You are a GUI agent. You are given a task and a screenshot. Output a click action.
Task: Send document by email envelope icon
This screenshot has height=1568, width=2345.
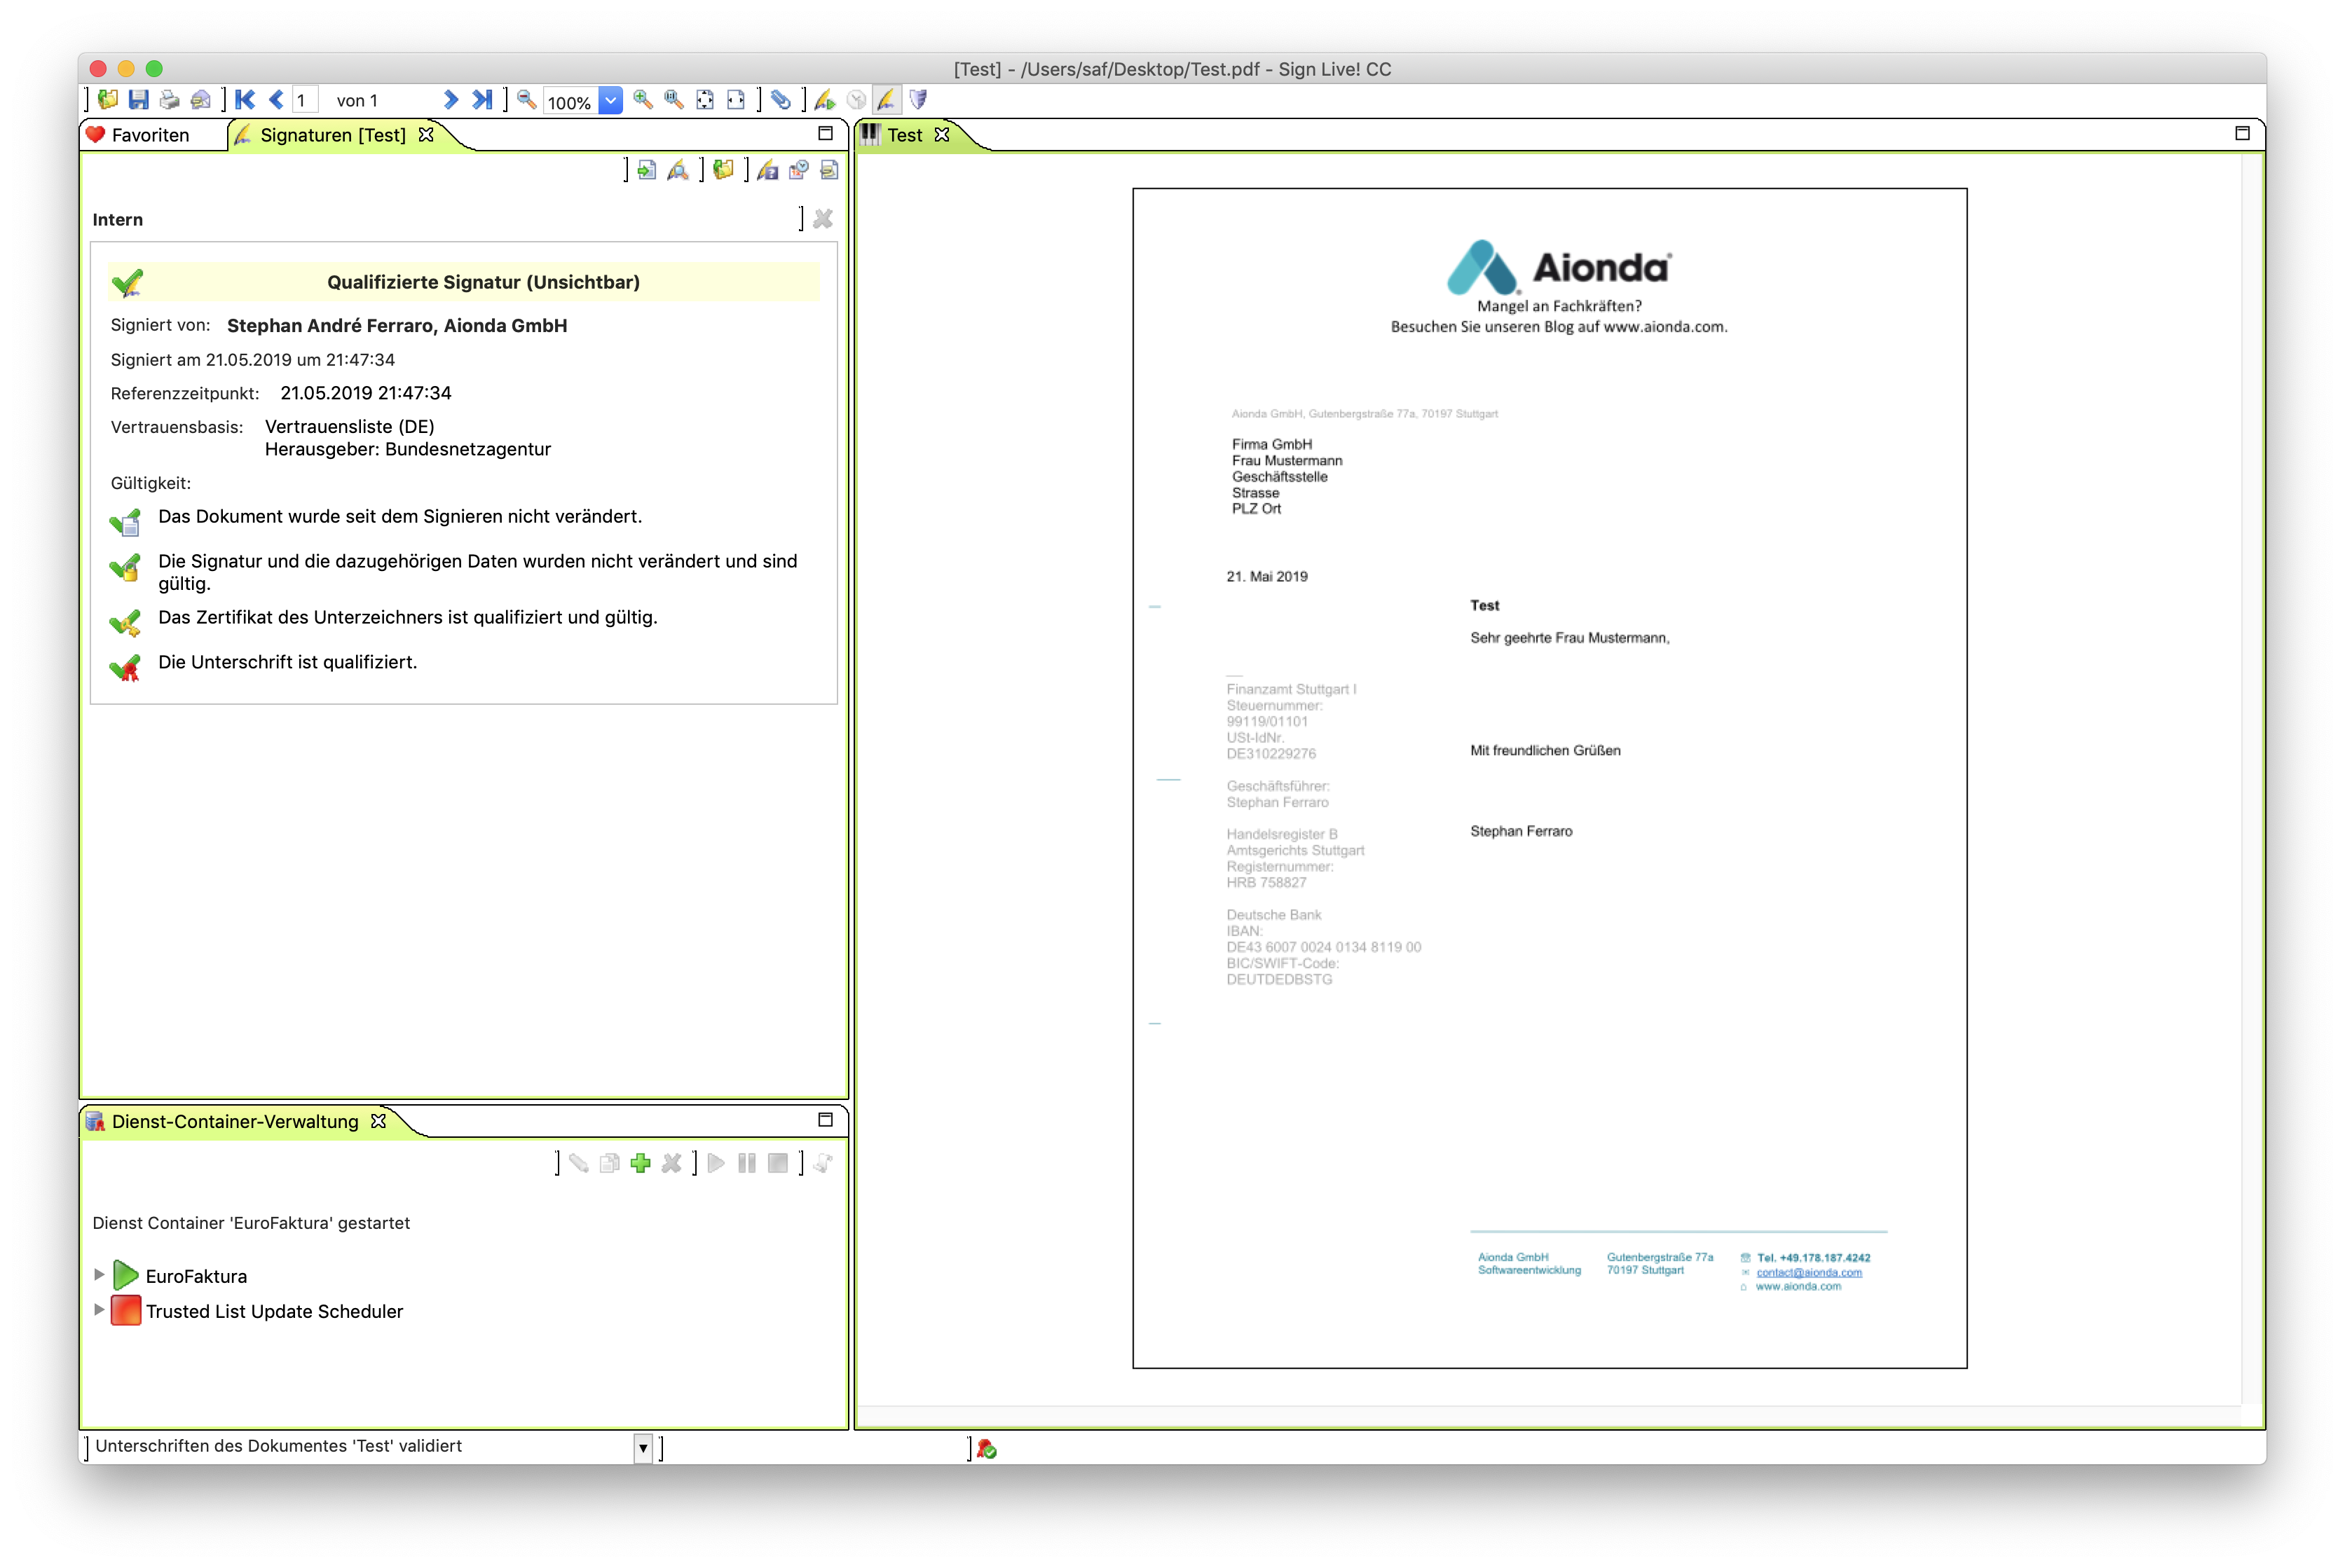pos(201,100)
